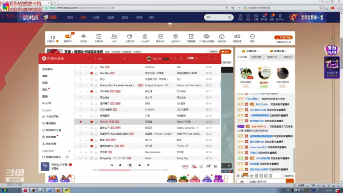Change the play mode icon left of previous
Viewport: 343px width, 193px height.
click(111, 165)
